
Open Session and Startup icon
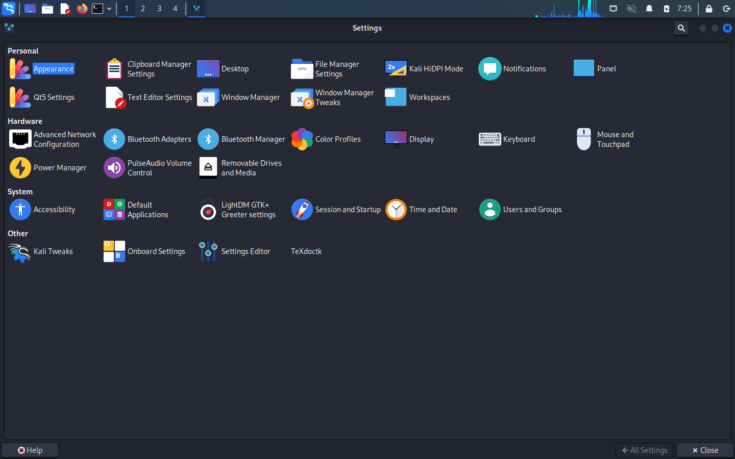pyautogui.click(x=302, y=210)
